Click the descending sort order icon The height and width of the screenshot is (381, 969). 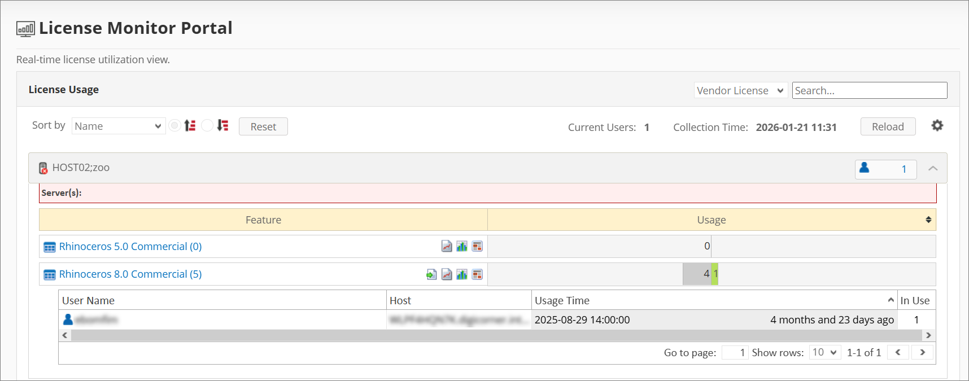click(223, 125)
